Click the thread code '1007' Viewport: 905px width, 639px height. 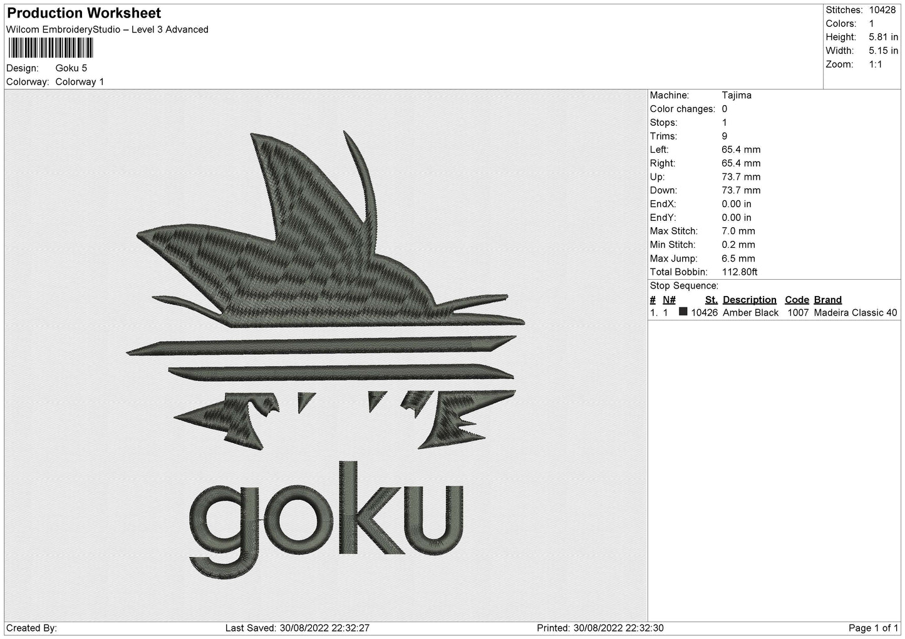pos(797,312)
